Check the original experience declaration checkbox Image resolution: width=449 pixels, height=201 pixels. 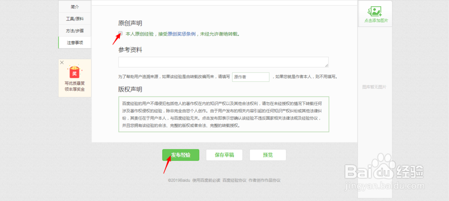(x=120, y=34)
